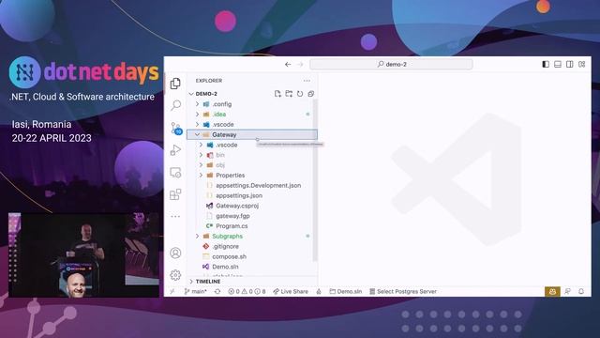
Task: Click Demo.sln solution status bar item
Action: [346, 292]
